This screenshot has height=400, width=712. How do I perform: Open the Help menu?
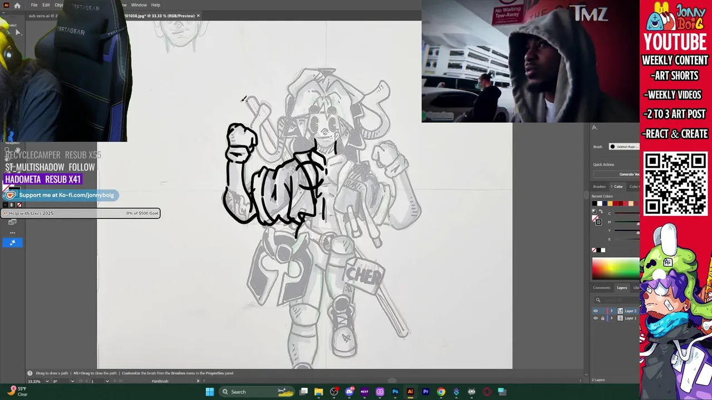pyautogui.click(x=156, y=5)
